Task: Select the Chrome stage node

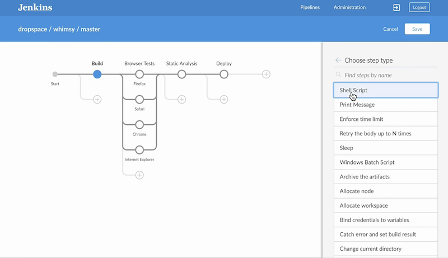Action: (139, 124)
